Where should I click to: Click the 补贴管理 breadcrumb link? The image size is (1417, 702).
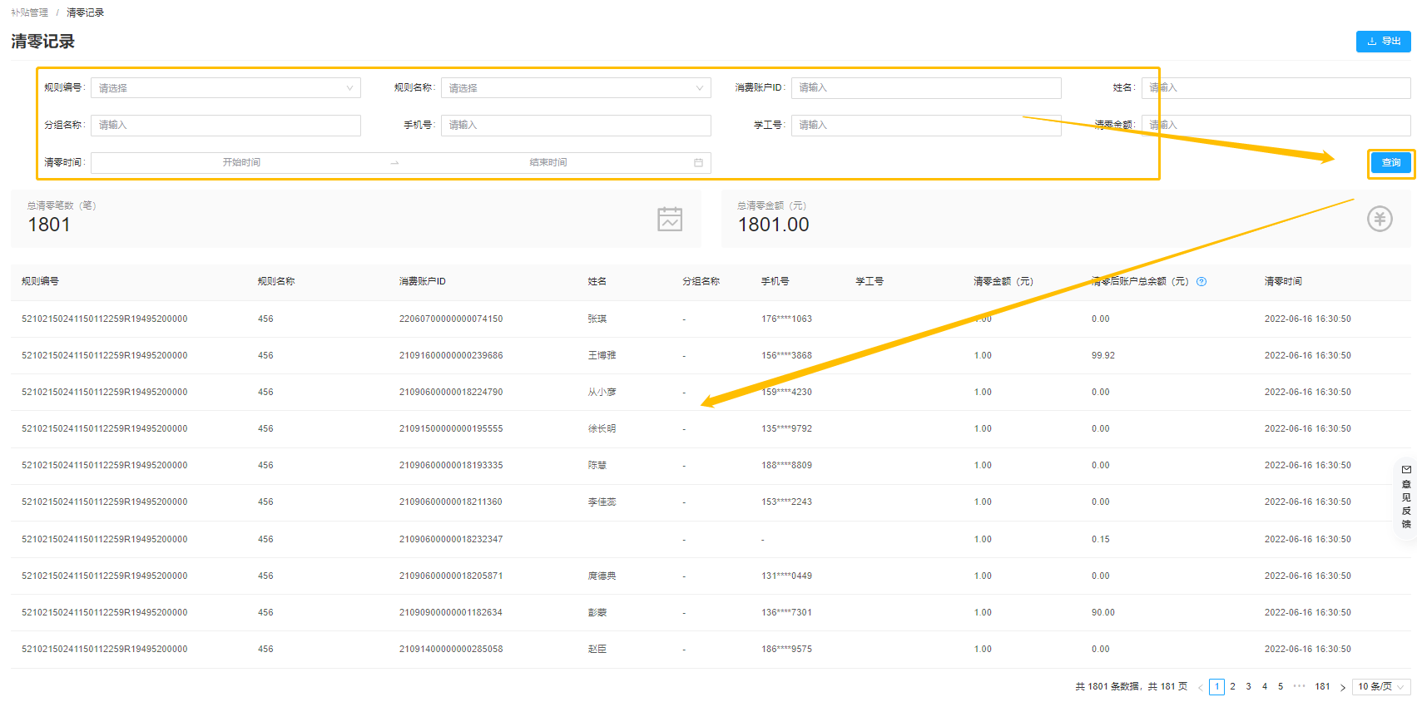pos(29,12)
